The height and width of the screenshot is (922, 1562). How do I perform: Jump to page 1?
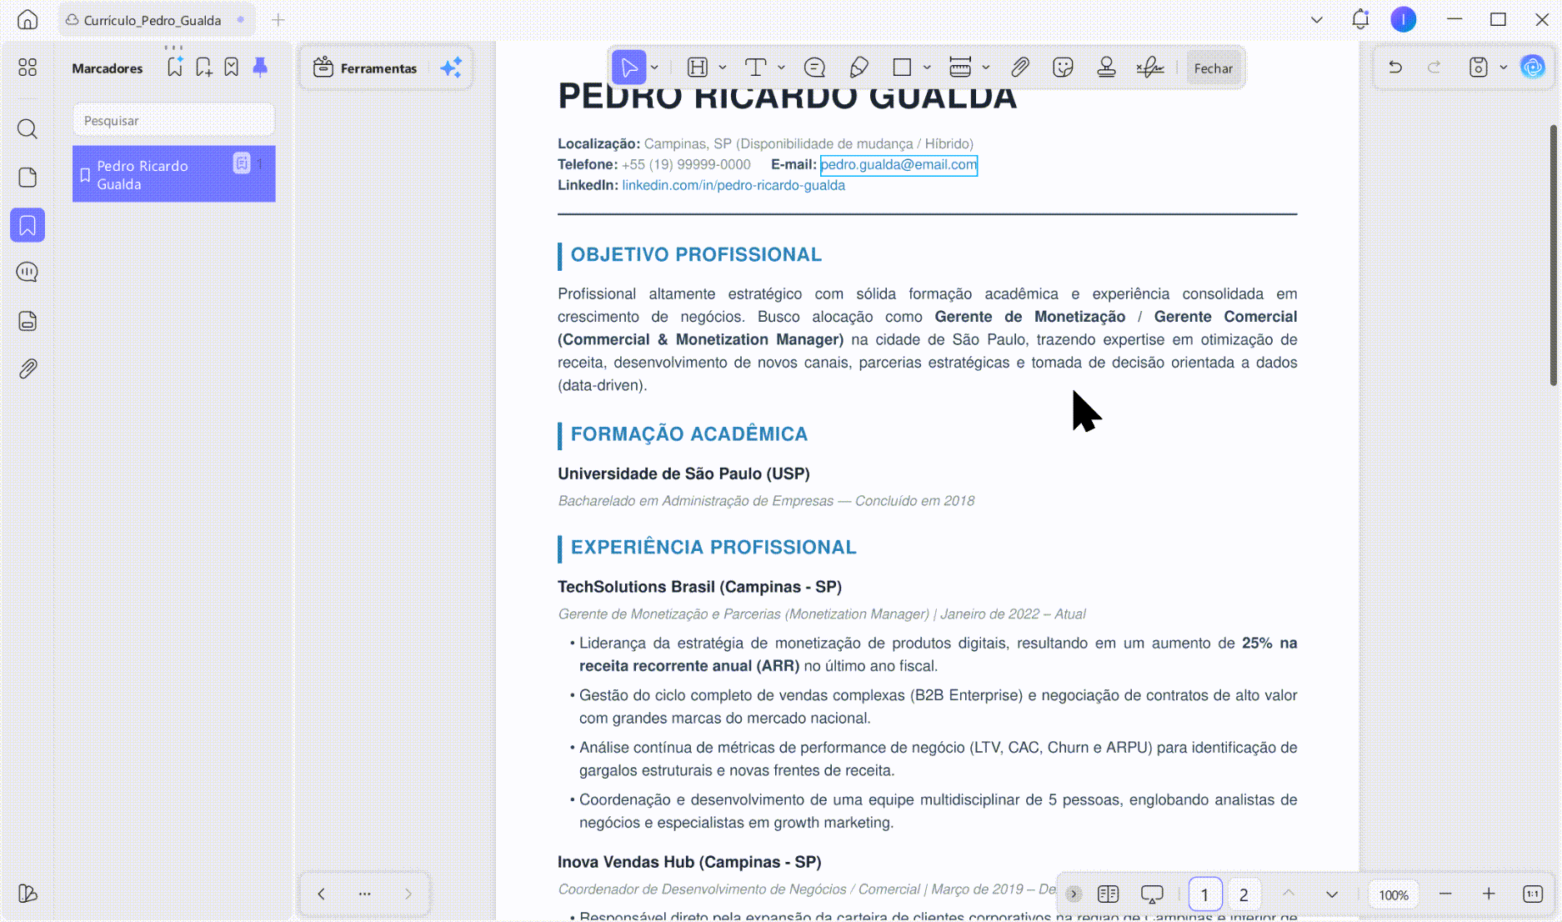pos(1205,894)
